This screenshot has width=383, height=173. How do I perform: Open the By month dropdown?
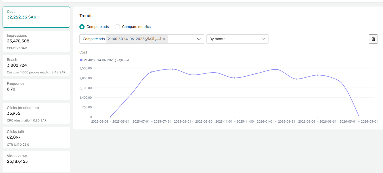coord(237,39)
